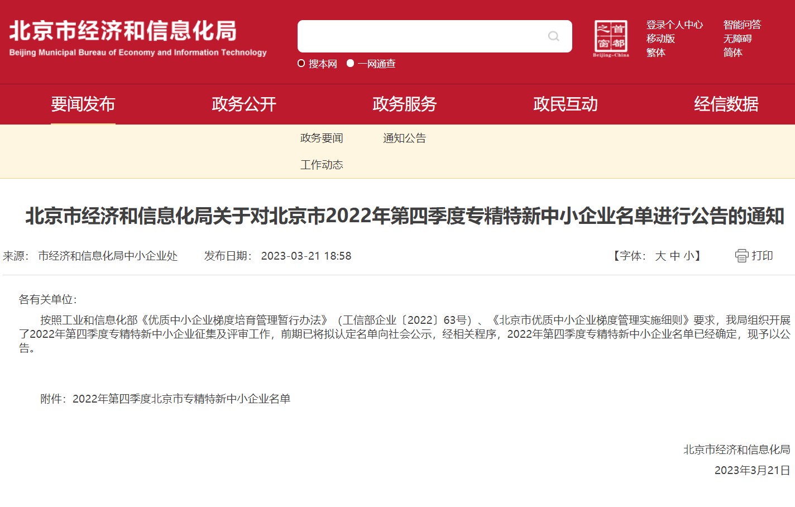The image size is (795, 507).
Task: Open the 经信数据 menu
Action: pos(726,104)
